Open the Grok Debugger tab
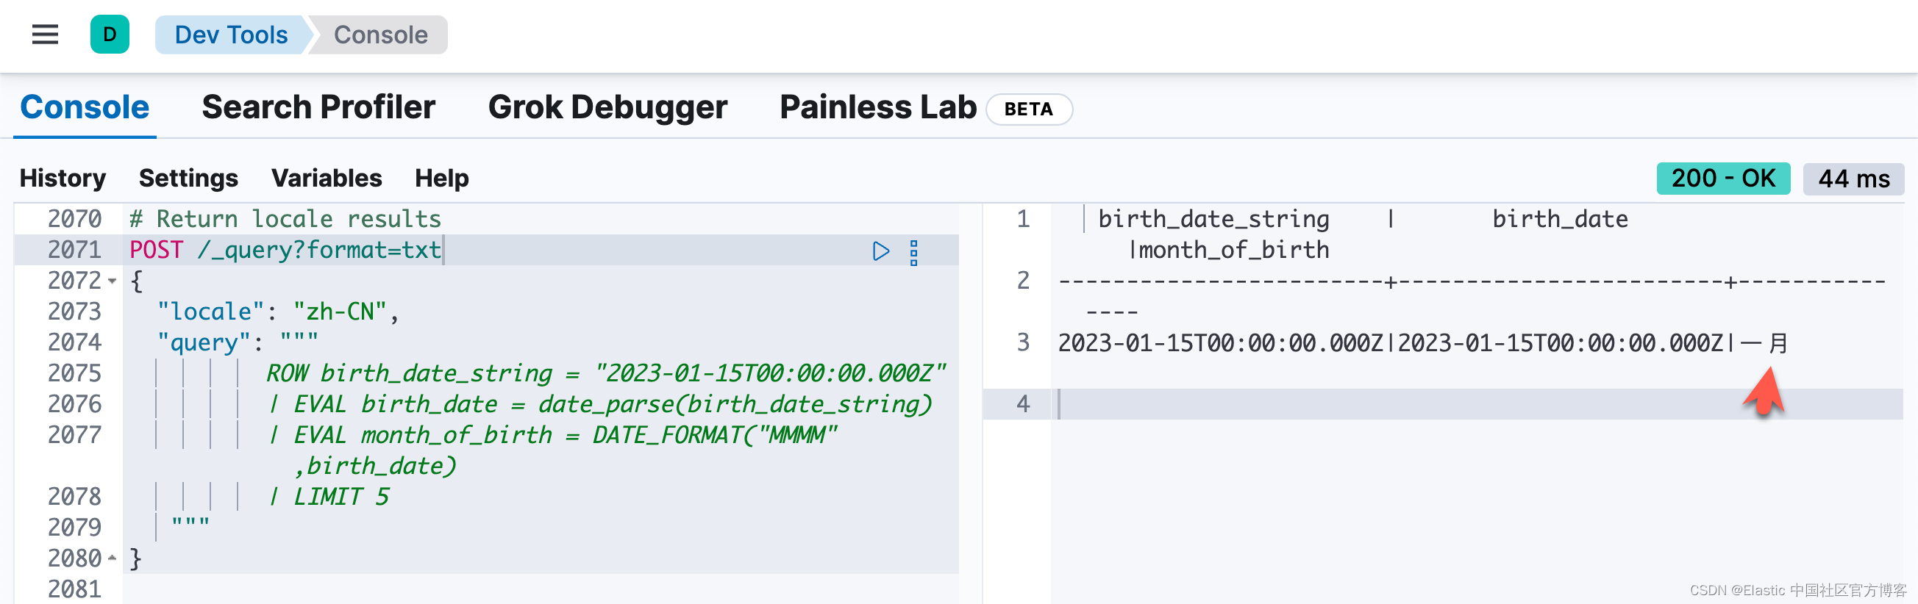The width and height of the screenshot is (1918, 604). click(x=607, y=107)
